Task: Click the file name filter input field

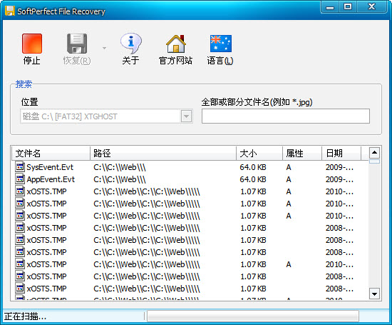Action: [286, 116]
